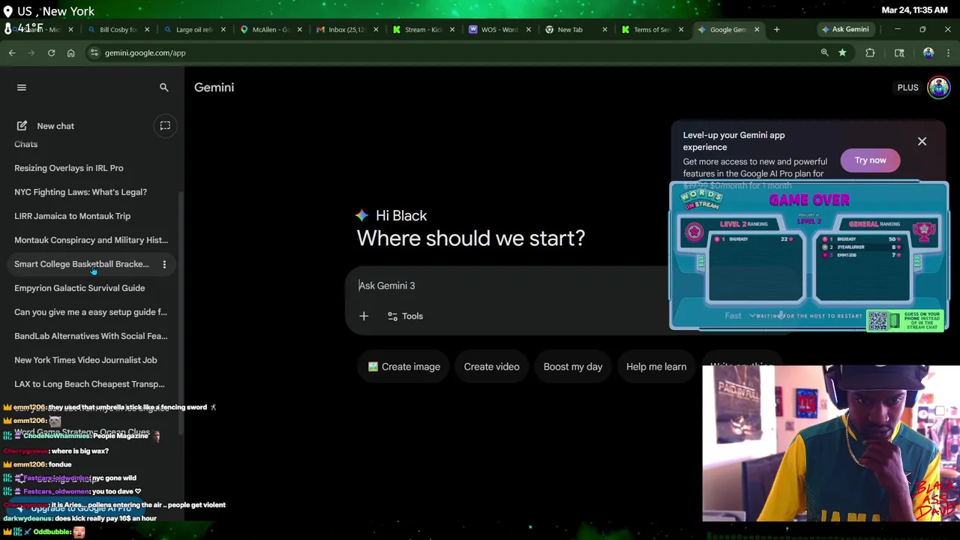Click the zoom magnifier icon in address bar

point(824,53)
